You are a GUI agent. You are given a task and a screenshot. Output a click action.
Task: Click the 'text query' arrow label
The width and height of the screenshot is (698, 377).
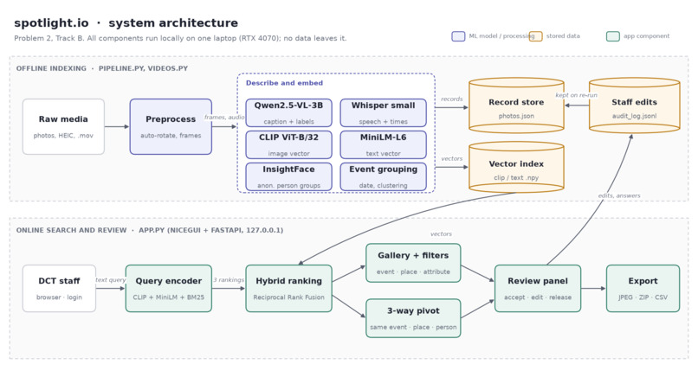(x=110, y=279)
